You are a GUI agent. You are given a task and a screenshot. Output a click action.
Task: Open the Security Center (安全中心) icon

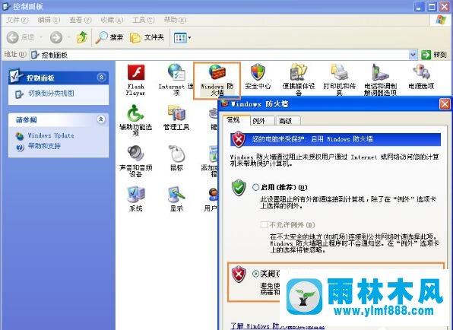pos(258,77)
